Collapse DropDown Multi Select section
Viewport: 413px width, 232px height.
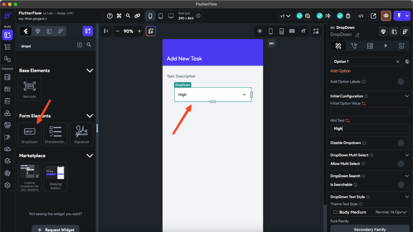[x=407, y=155]
